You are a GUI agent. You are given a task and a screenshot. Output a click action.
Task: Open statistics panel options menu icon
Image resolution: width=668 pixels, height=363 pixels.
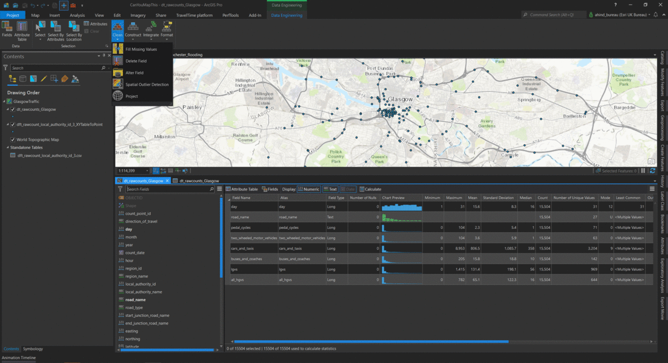click(x=652, y=189)
